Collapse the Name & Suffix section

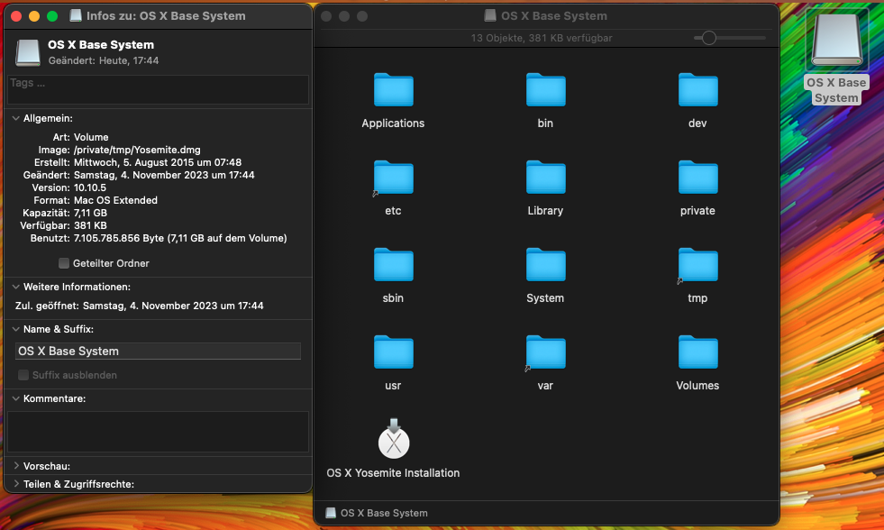click(x=16, y=329)
